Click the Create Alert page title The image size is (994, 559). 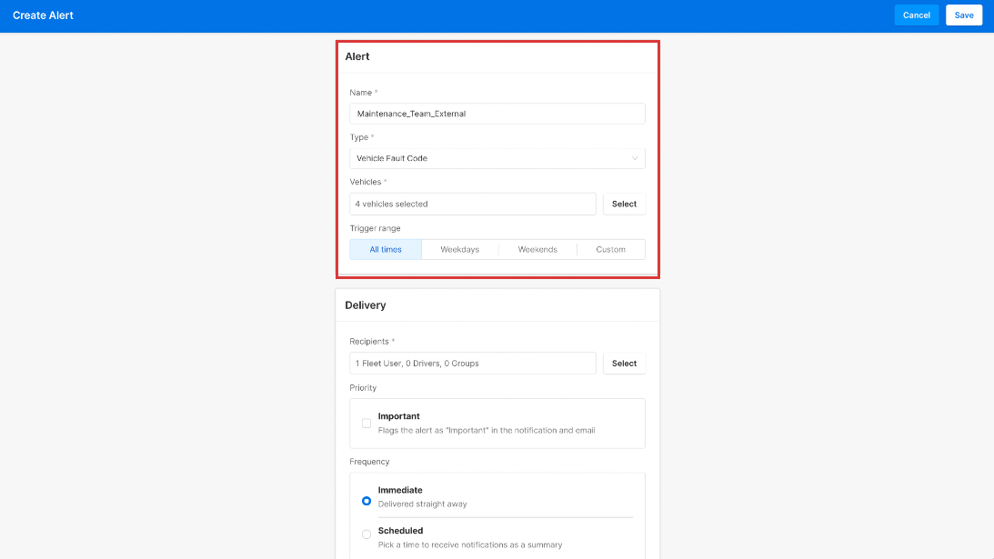pos(43,15)
